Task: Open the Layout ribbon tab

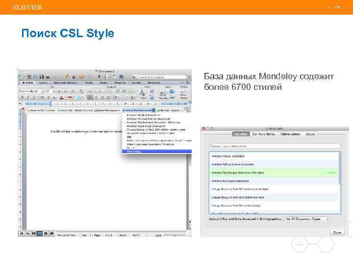Action: tap(43, 83)
